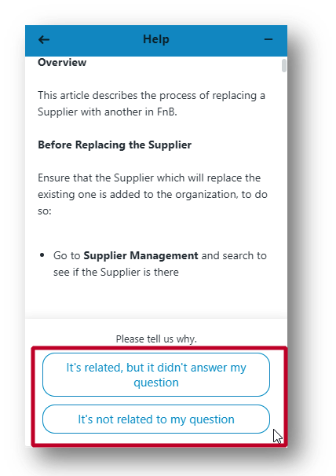Click the "Please tell us why." prompt
336x476 pixels.
(156, 339)
